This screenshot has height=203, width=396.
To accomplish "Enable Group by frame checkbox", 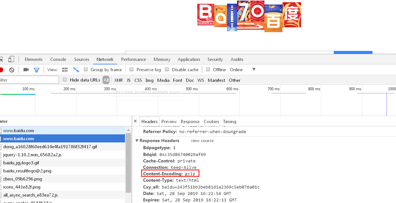I will (86, 69).
